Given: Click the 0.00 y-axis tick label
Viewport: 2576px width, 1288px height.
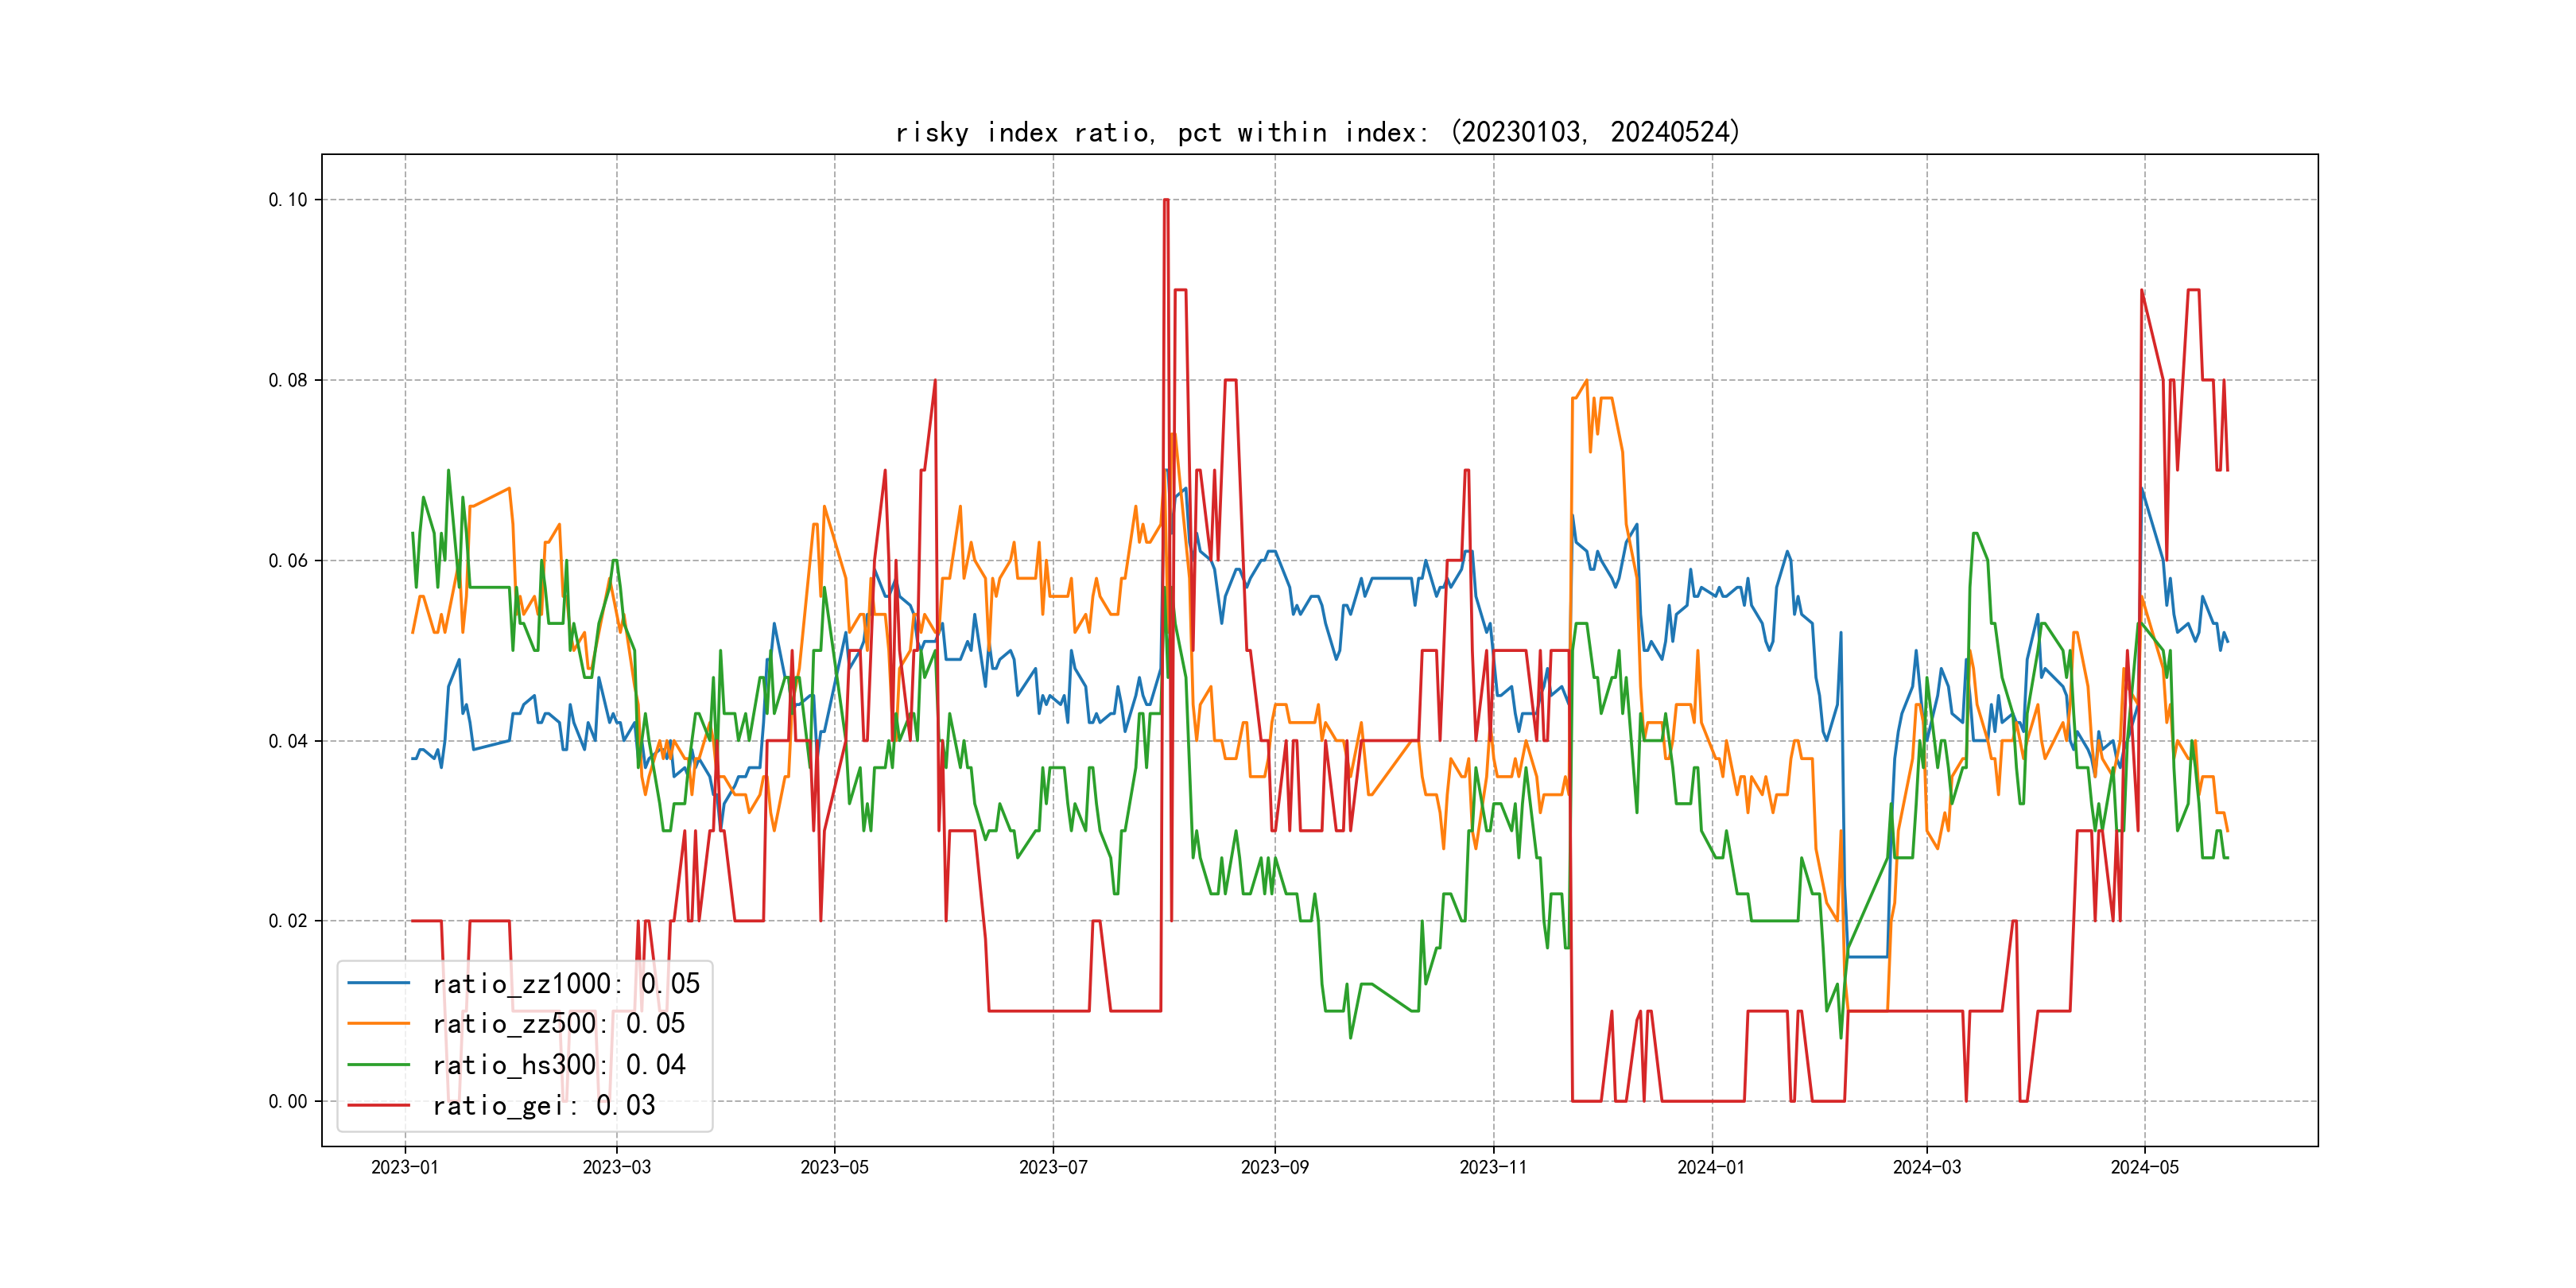Looking at the screenshot, I should tap(287, 1102).
